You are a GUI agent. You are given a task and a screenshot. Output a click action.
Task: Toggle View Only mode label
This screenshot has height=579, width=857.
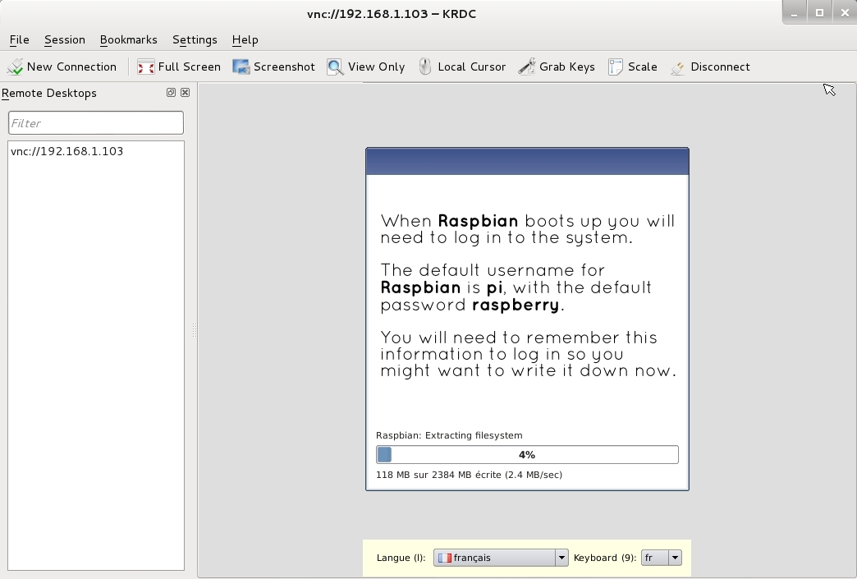click(377, 67)
